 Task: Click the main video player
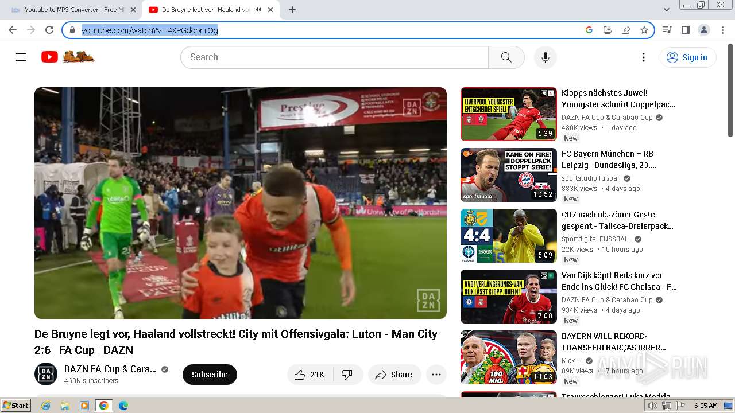241,203
